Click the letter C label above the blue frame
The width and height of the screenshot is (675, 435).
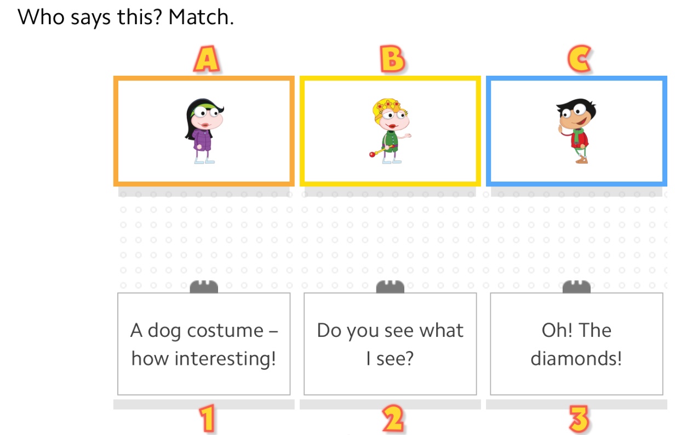pyautogui.click(x=579, y=60)
